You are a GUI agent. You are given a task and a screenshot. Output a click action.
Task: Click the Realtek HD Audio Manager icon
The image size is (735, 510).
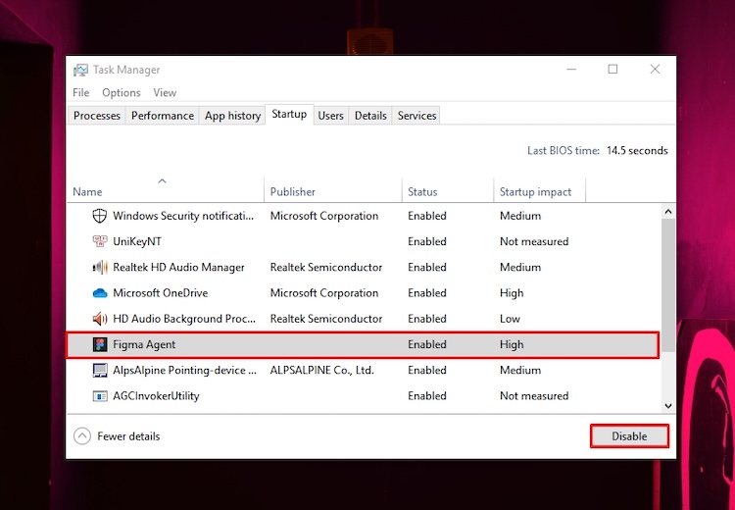point(99,267)
